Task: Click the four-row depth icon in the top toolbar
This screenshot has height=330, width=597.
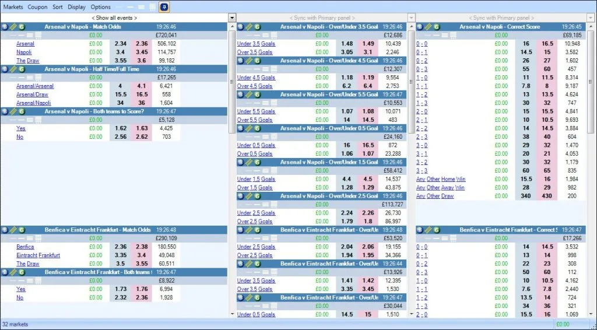Action: click(152, 7)
